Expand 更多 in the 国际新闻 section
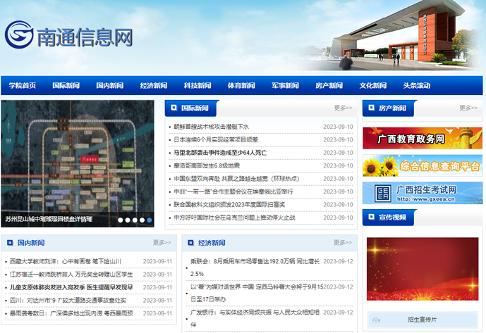The height and width of the screenshot is (333, 486). click(343, 108)
